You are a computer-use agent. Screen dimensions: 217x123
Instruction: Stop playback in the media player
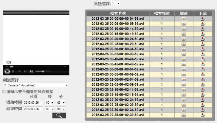(x=13, y=71)
